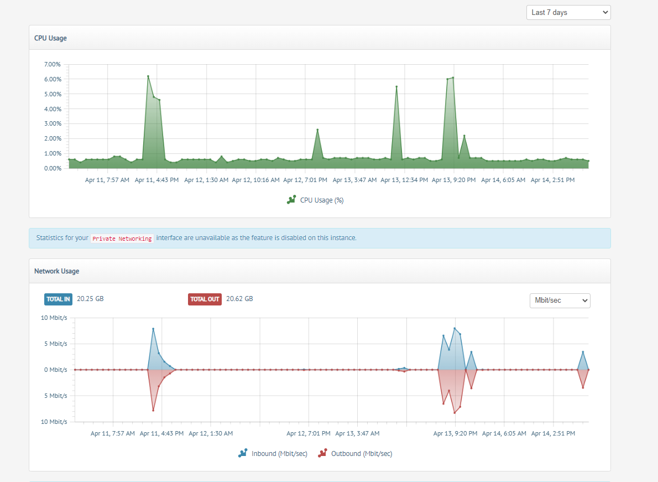
Task: Click the CPU Usage (%) legend label
Action: (322, 200)
